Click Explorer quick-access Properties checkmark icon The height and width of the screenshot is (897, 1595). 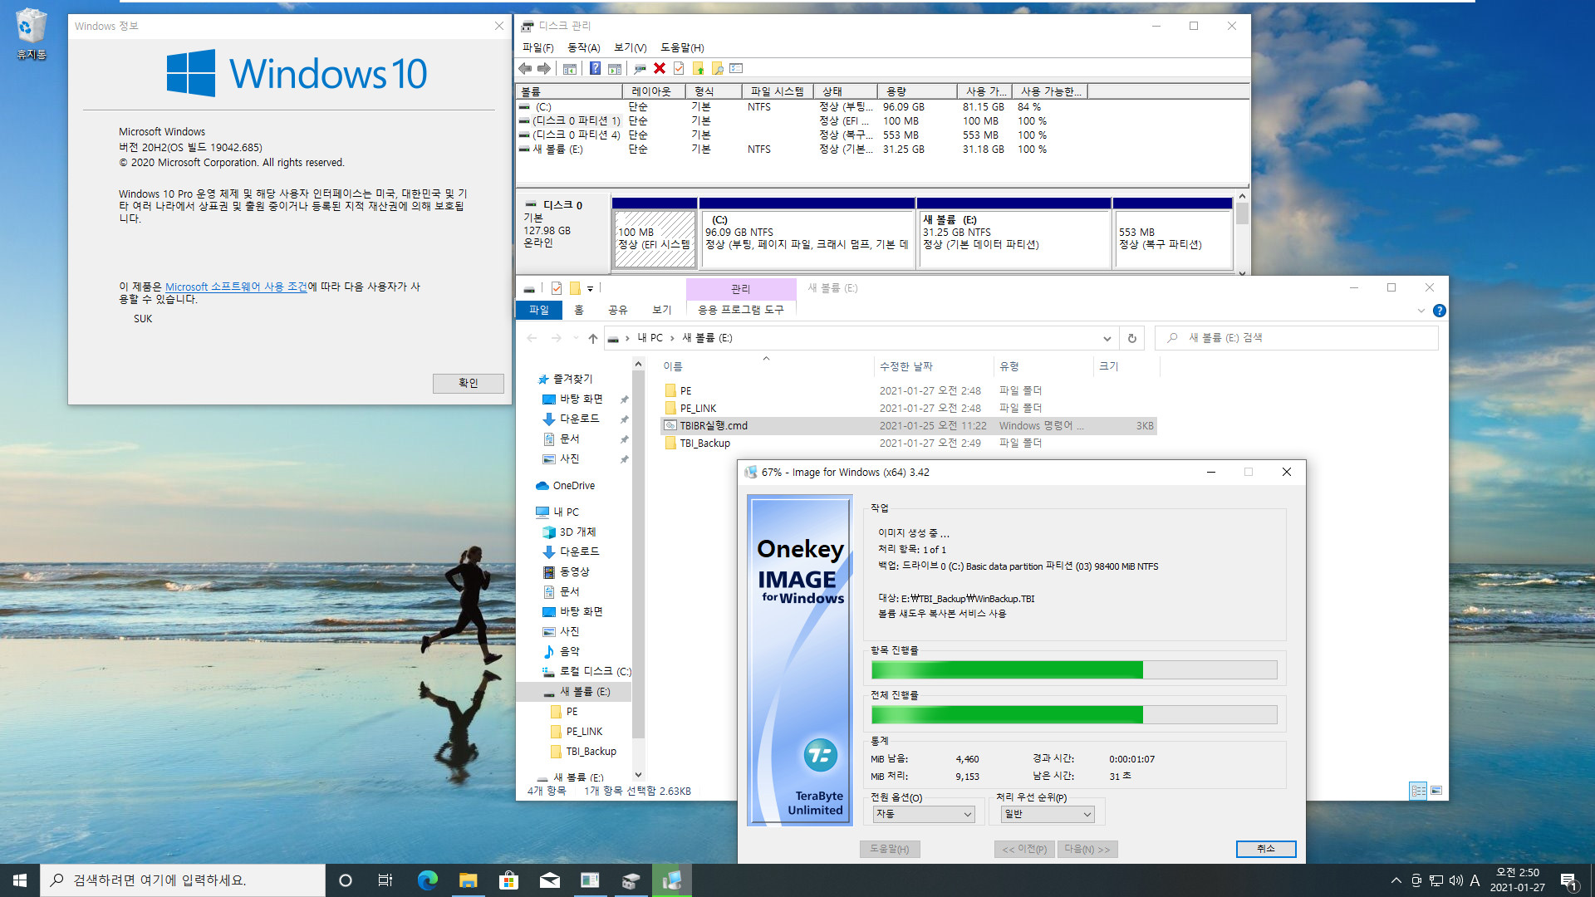tap(557, 288)
